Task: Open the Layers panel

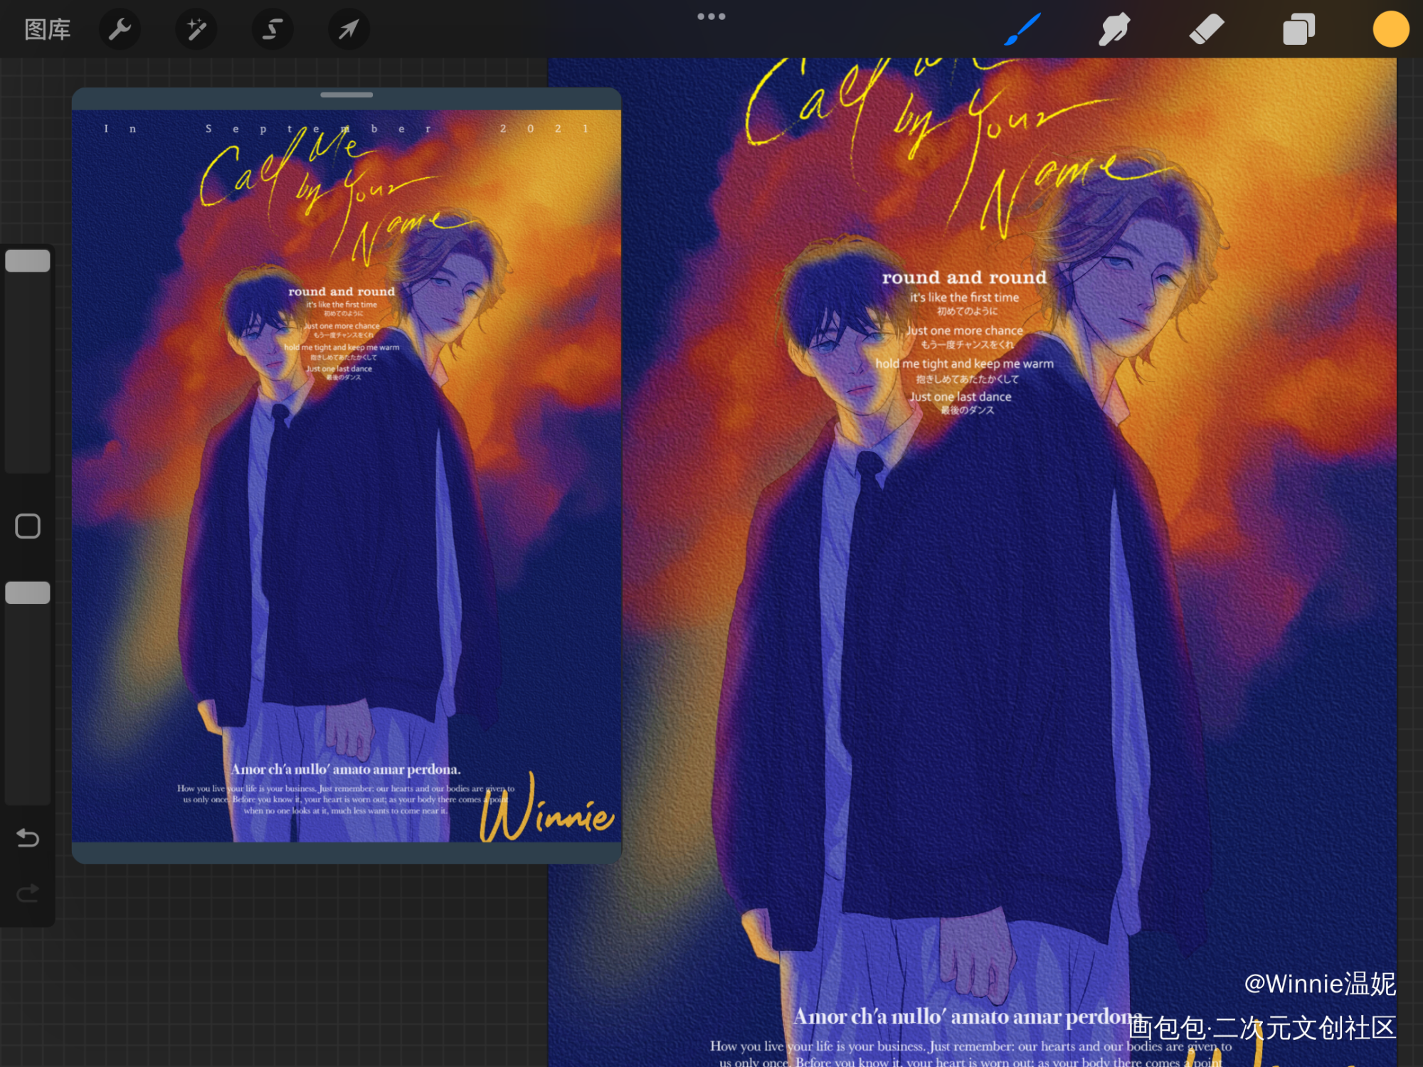Action: pyautogui.click(x=1298, y=30)
